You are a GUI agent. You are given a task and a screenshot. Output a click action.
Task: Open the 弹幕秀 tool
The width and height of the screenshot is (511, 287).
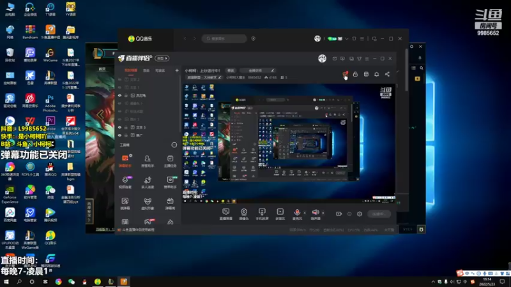[170, 203]
